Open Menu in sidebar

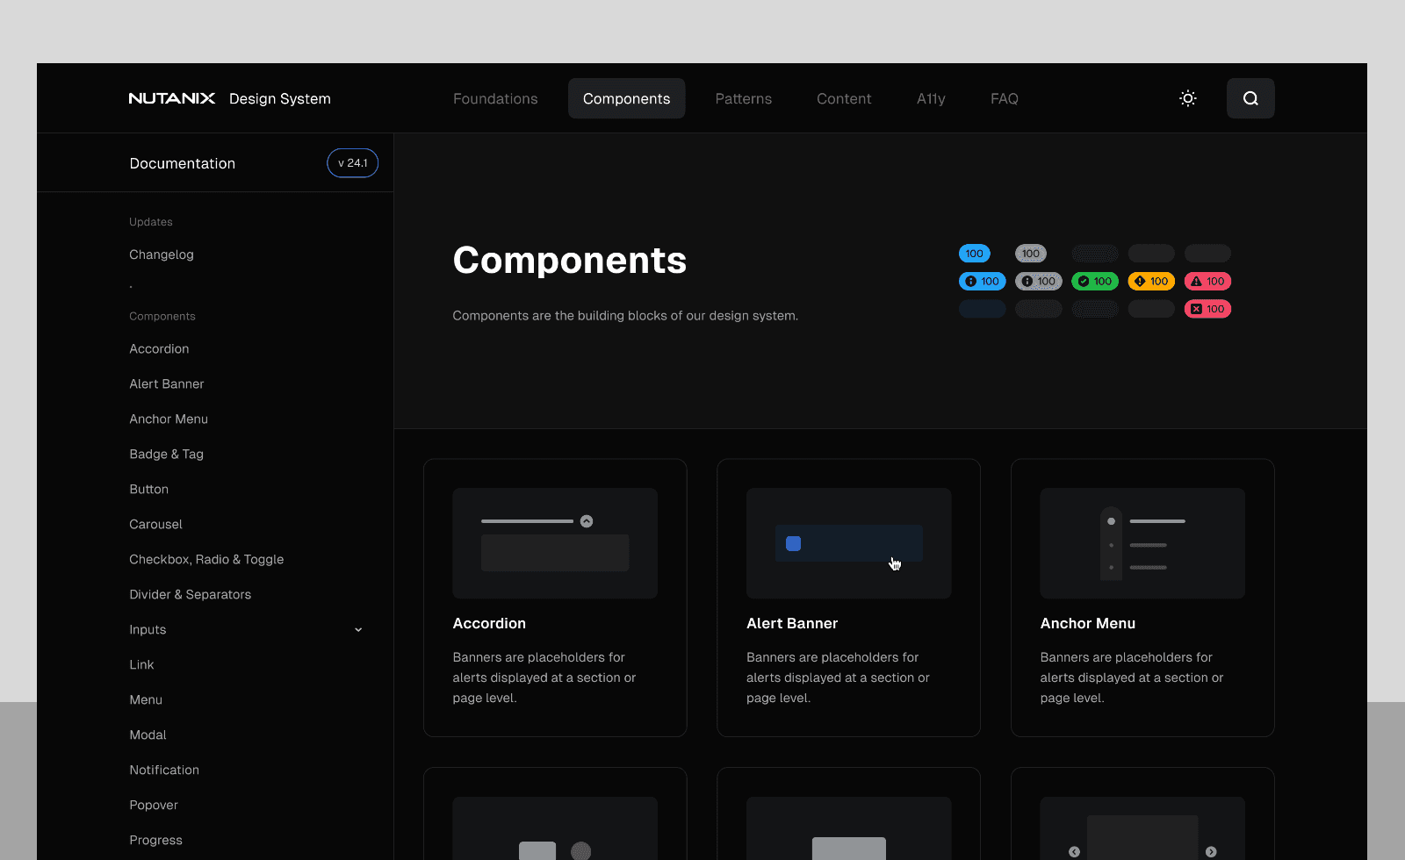(146, 699)
